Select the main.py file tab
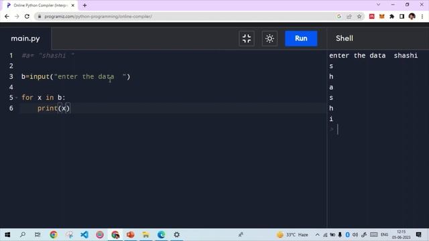The height and width of the screenshot is (241, 429). click(x=25, y=39)
